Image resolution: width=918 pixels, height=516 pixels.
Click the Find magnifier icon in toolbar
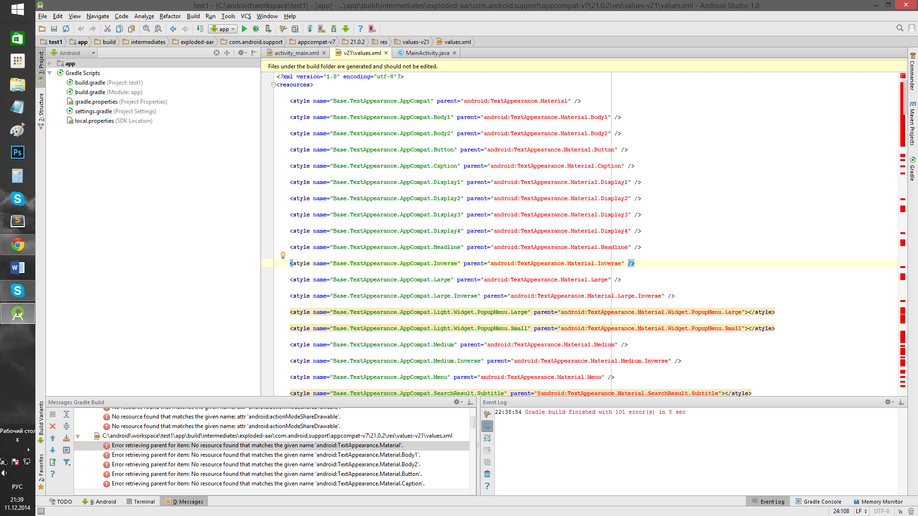click(x=146, y=29)
